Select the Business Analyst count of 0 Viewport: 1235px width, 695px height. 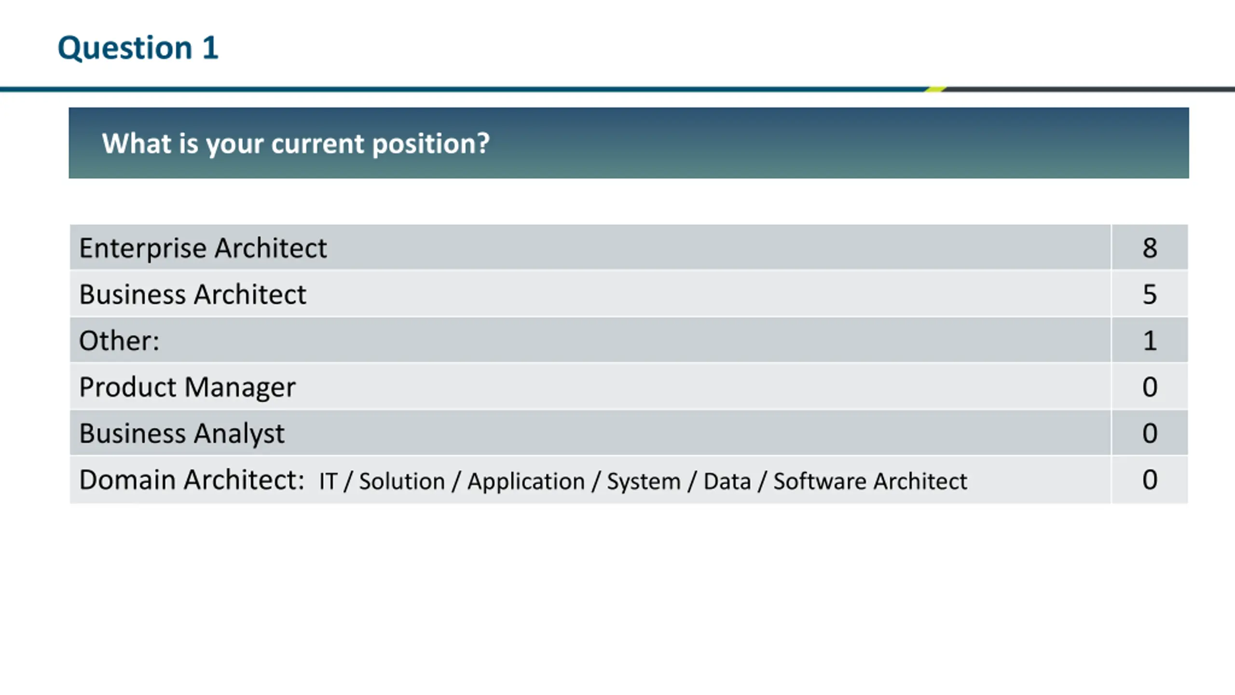click(x=1150, y=433)
